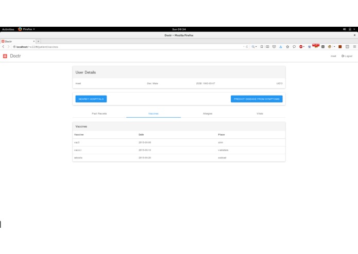358x254 pixels.
Task: Close the Doctr browser tab
Action: [34, 41]
